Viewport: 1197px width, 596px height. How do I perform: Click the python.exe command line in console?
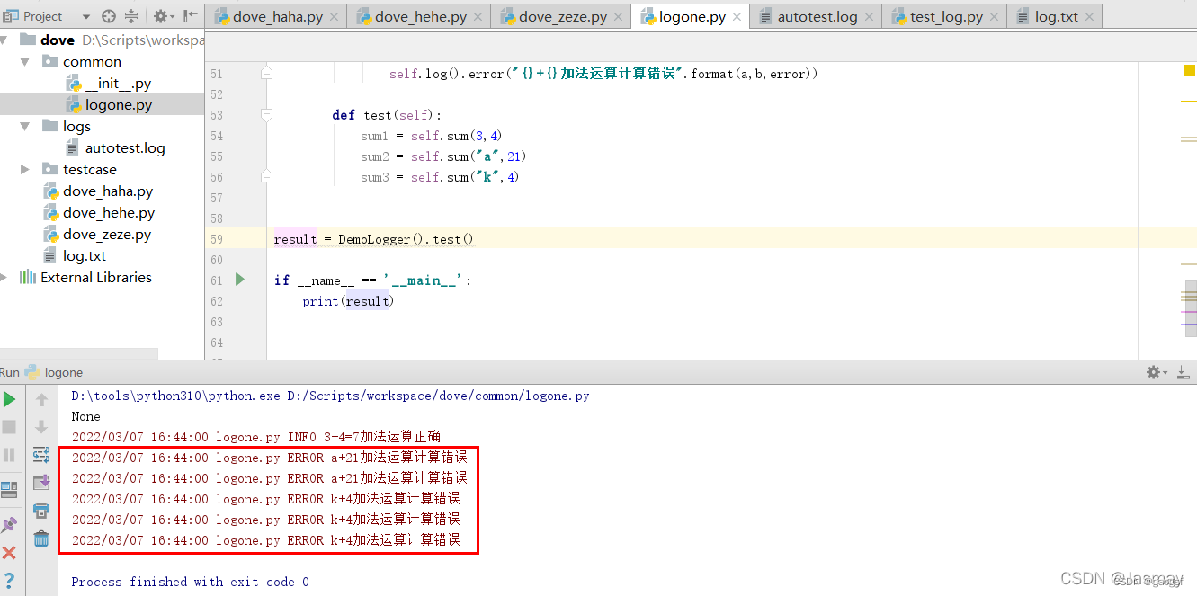(330, 396)
